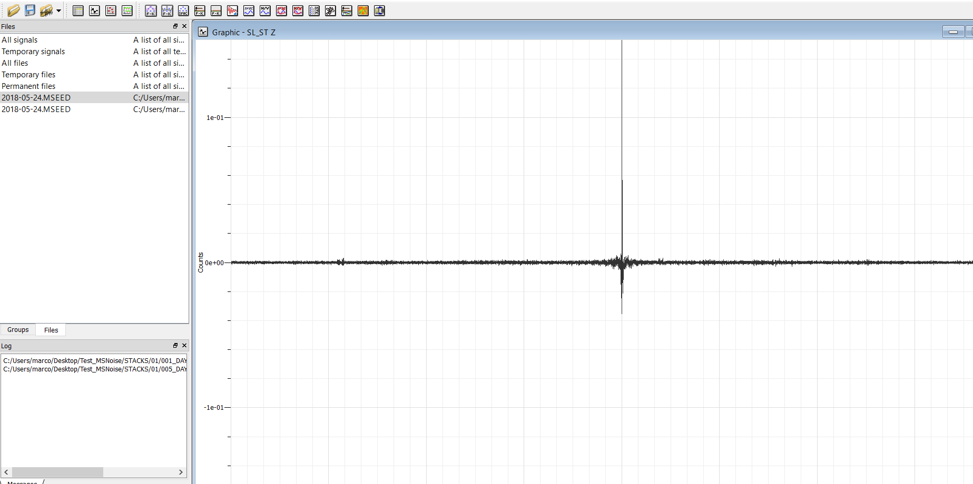Select the Files tab

click(51, 330)
